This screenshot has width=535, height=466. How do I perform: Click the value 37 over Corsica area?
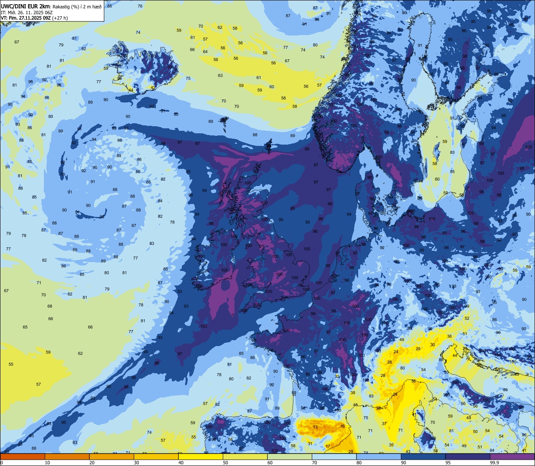[x=384, y=424]
